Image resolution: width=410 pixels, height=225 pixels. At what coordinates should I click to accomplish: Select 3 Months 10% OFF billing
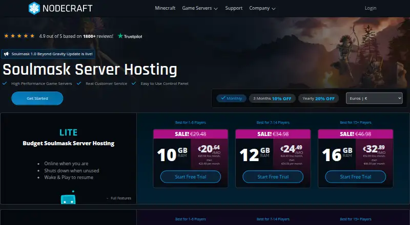[272, 98]
